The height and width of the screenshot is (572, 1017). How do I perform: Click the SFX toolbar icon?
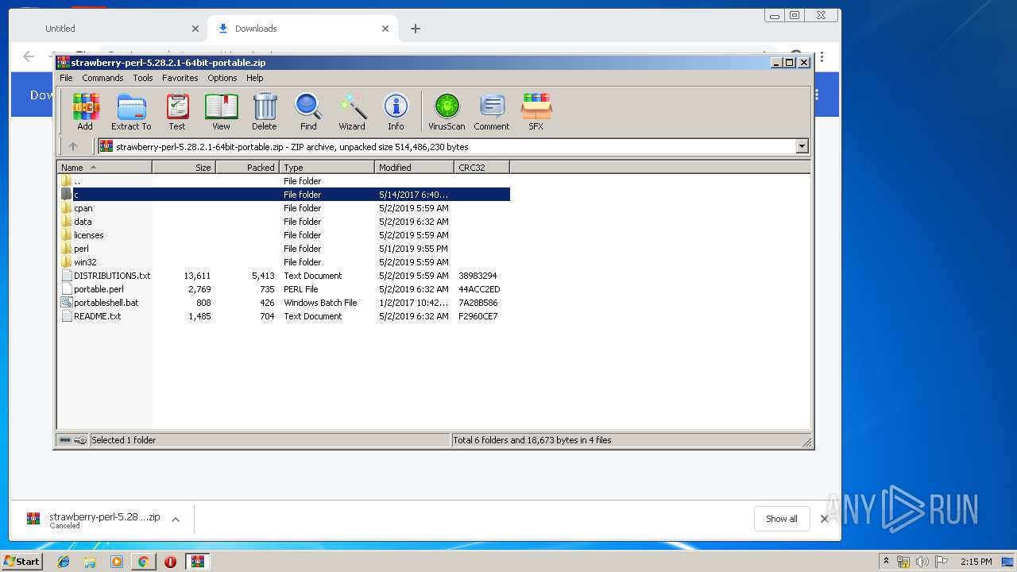pyautogui.click(x=536, y=111)
